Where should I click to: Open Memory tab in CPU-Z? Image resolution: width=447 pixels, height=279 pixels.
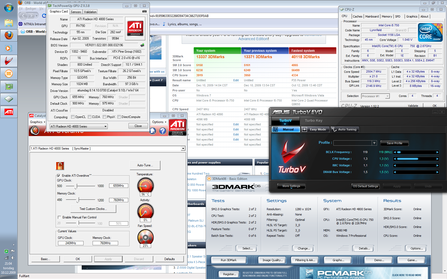pos(387,16)
